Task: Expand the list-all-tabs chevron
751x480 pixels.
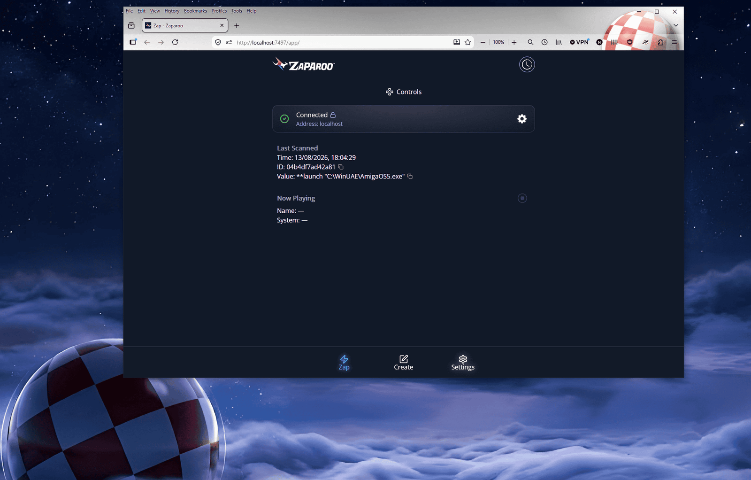Action: [x=676, y=25]
